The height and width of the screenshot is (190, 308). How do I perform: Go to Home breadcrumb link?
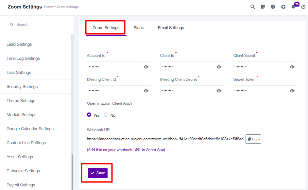[x=48, y=7]
